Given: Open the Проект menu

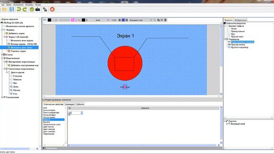Looking at the screenshot, I should (x=9, y=5).
